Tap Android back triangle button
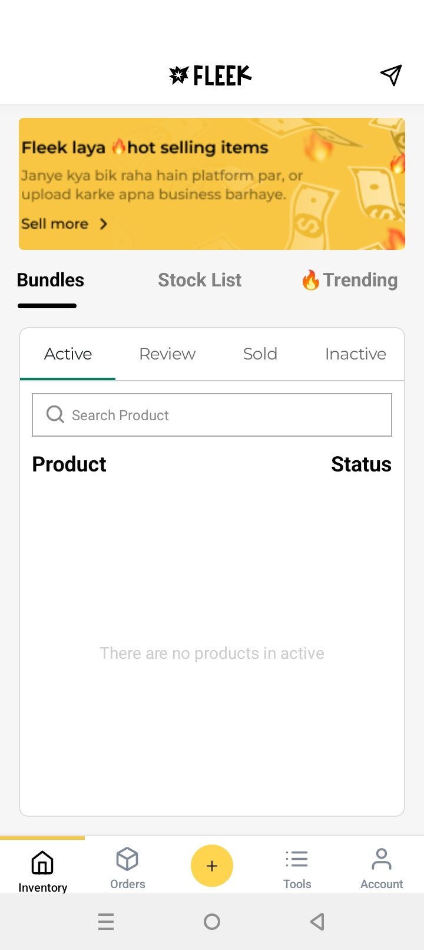 [317, 922]
